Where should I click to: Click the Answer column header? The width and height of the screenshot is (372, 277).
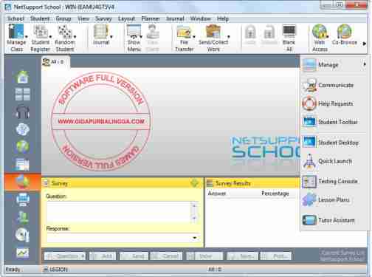(x=217, y=194)
